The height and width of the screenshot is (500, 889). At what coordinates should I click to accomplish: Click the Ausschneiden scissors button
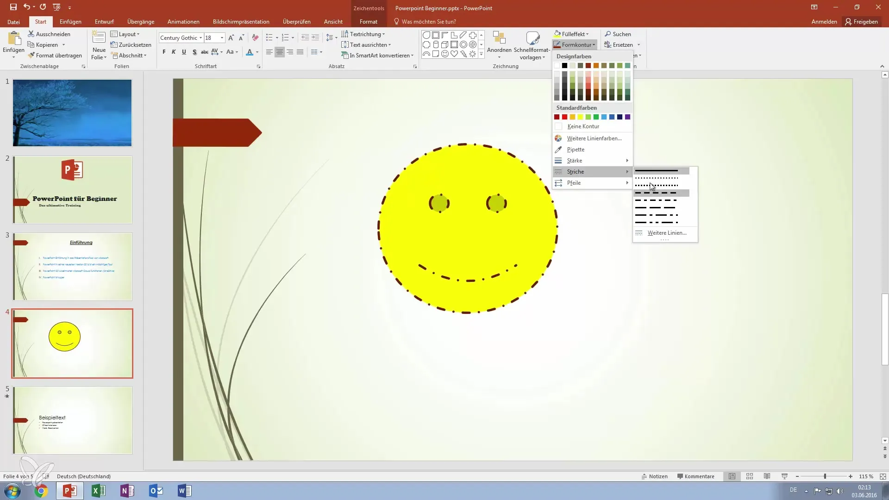coord(49,34)
